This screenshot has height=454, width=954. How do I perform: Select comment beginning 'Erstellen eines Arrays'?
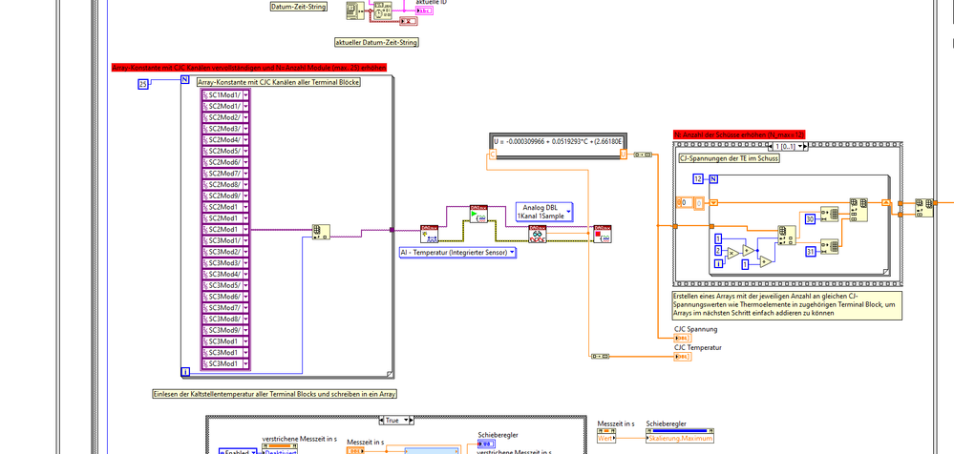[787, 304]
